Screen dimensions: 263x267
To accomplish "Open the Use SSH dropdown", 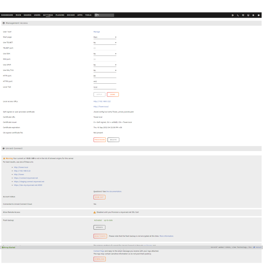I will click(105, 54).
